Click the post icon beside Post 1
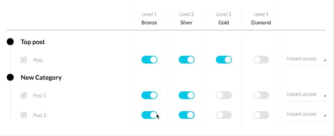 (x=23, y=95)
